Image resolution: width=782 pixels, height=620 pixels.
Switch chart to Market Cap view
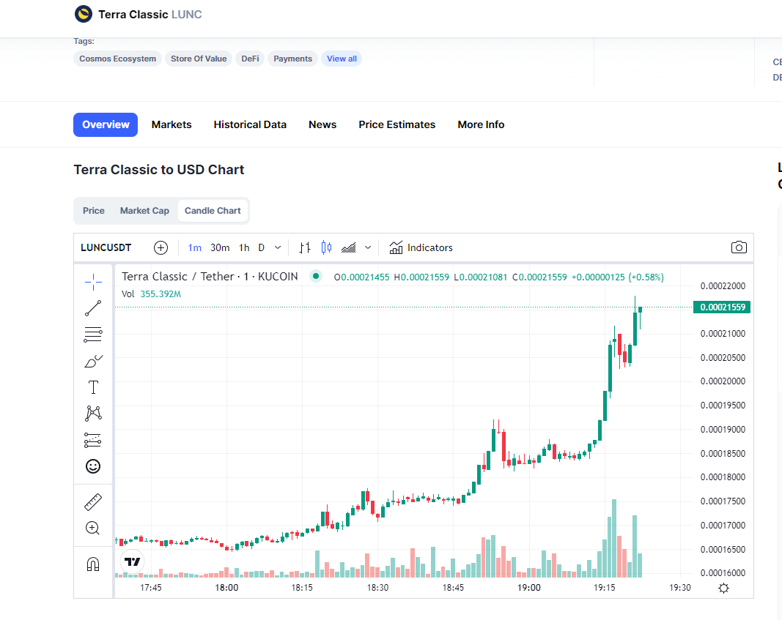[144, 211]
